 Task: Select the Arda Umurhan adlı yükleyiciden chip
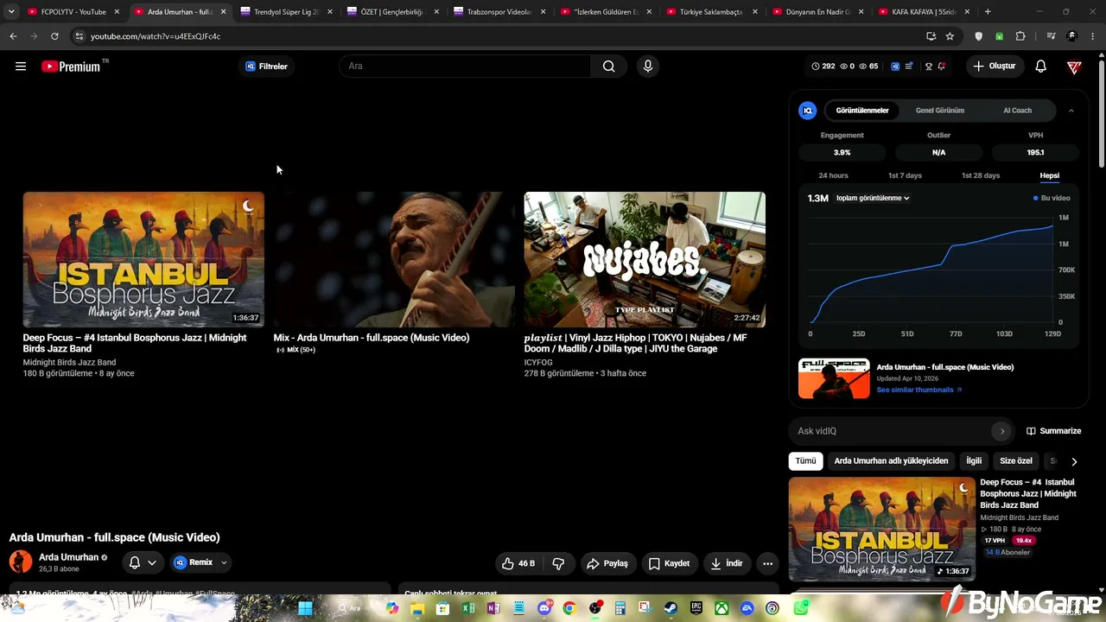pyautogui.click(x=891, y=461)
